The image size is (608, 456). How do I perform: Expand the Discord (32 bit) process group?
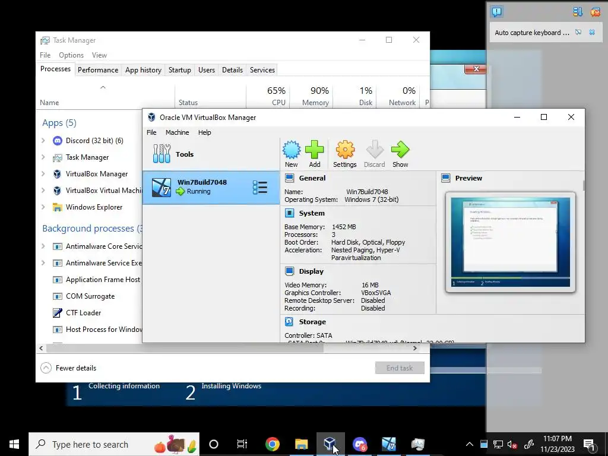click(43, 140)
